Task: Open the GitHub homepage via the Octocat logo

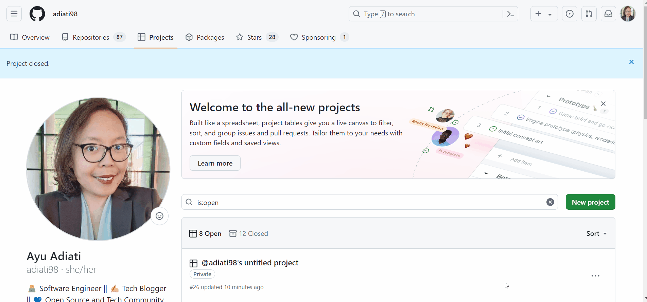Action: [37, 14]
